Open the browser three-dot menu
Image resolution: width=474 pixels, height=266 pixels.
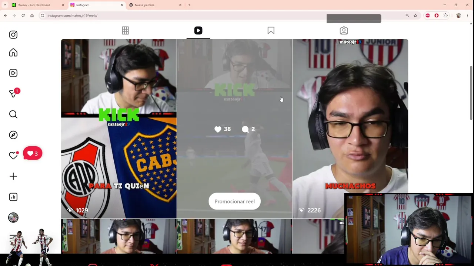click(x=467, y=16)
